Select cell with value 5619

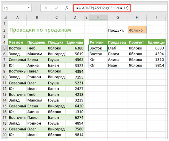pyautogui.click(x=75, y=54)
